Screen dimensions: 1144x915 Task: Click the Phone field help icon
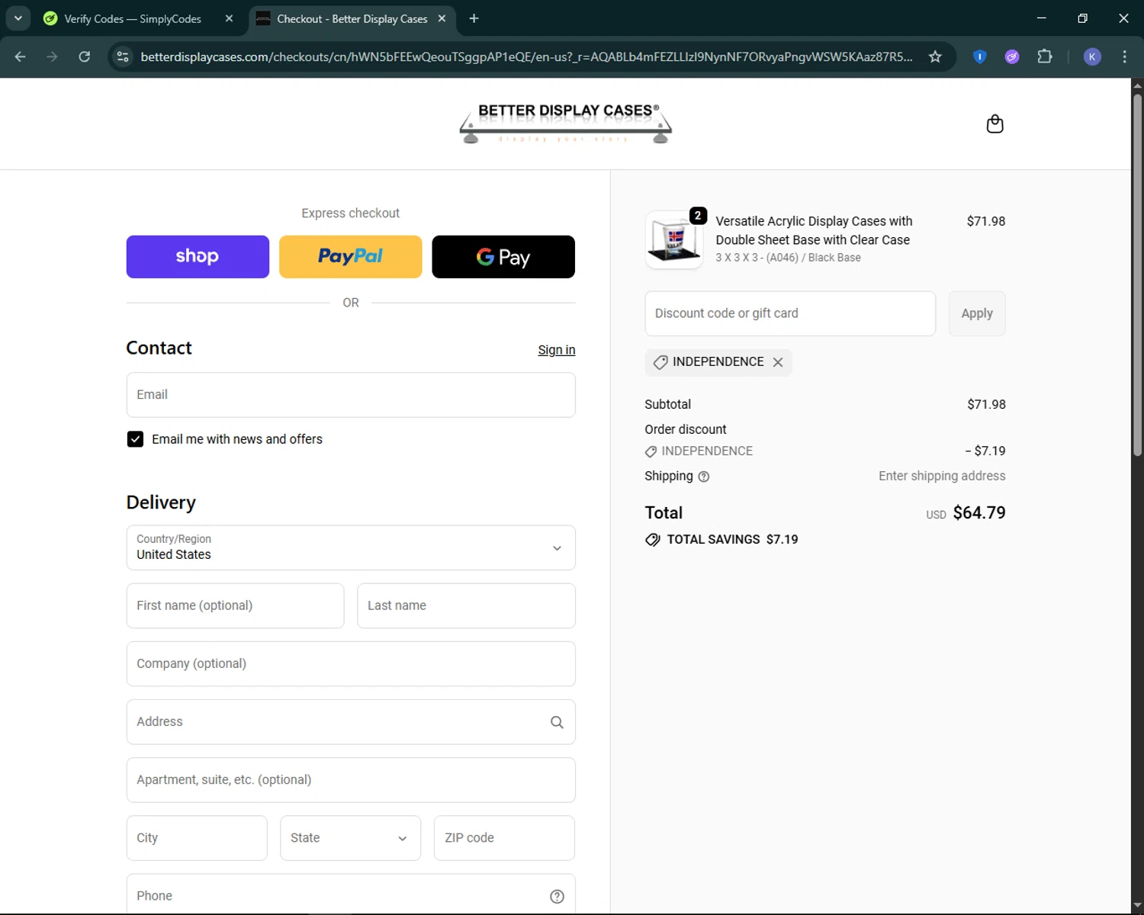point(557,897)
